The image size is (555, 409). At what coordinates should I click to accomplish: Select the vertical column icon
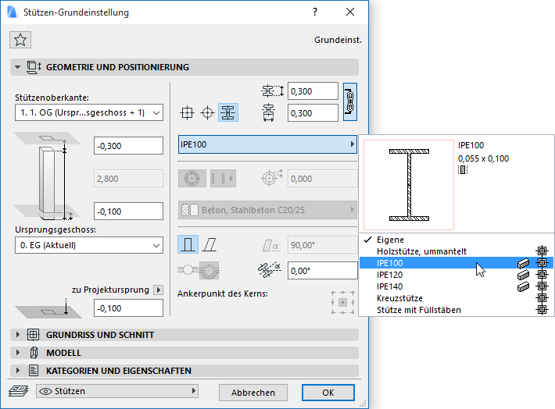pos(188,244)
